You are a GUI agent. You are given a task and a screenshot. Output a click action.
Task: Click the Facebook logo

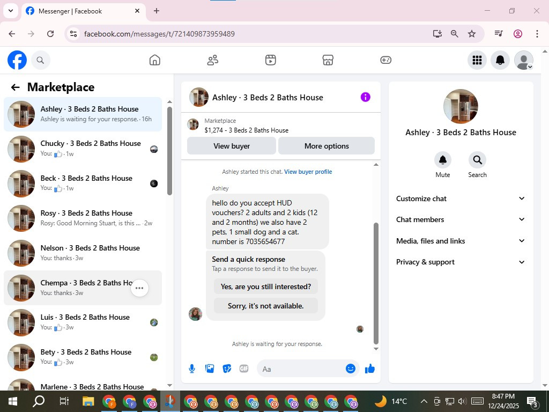pos(17,60)
